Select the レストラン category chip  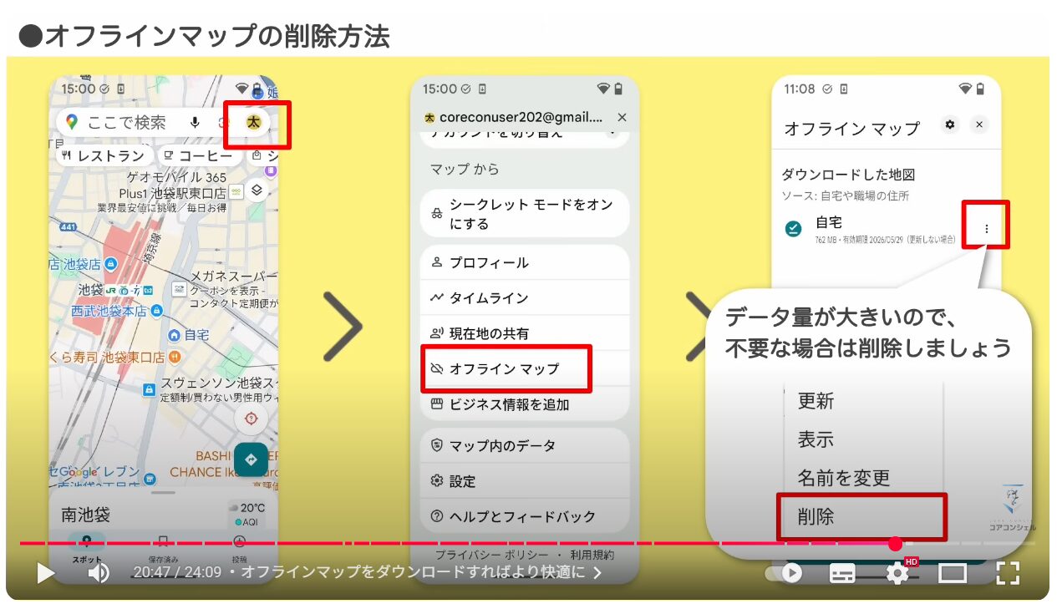tap(104, 156)
